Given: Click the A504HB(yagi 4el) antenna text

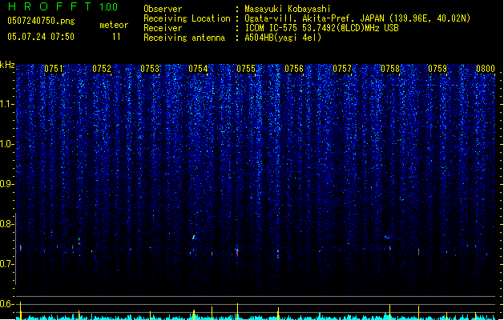Looking at the screenshot, I should [283, 38].
